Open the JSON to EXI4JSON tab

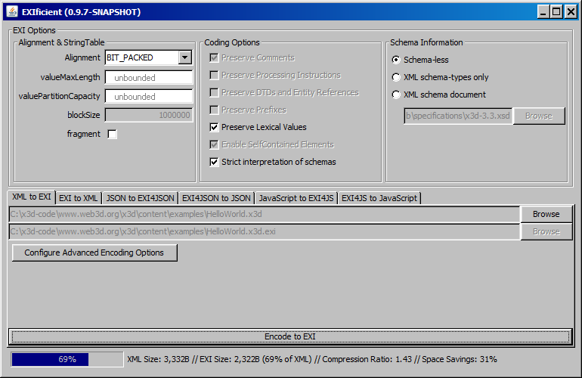coord(140,198)
